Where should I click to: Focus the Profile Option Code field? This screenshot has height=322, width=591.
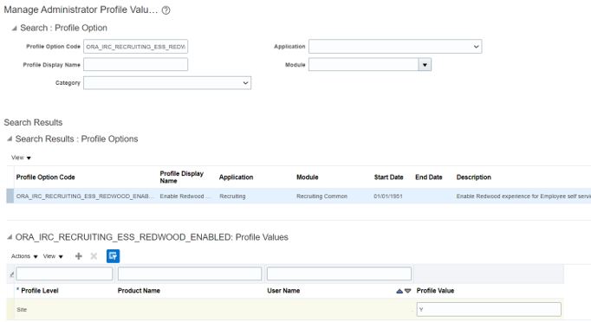135,47
